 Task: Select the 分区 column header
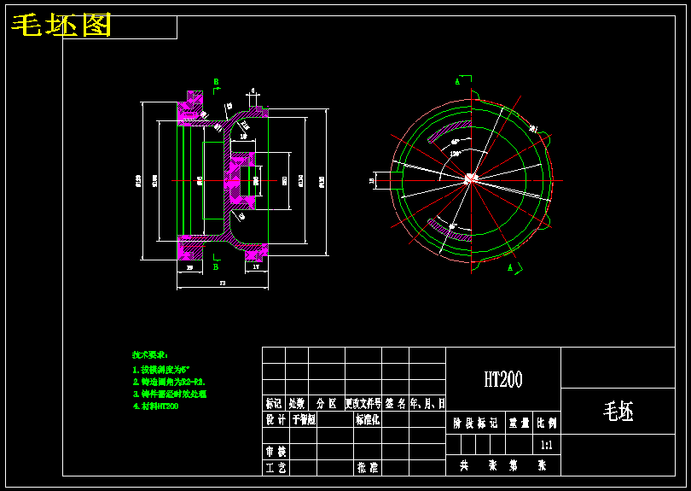pos(327,403)
